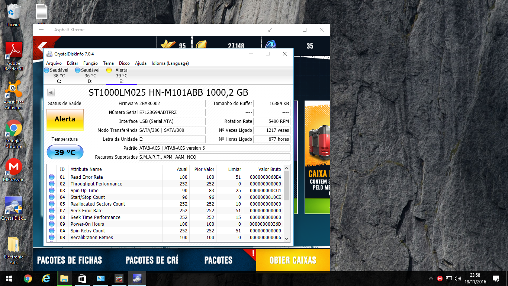Select the Recalibration Retries row

pyautogui.click(x=165, y=238)
